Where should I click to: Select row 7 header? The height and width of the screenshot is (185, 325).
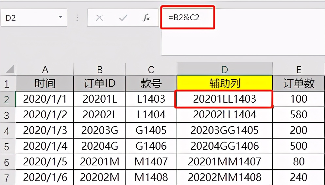[8, 177]
